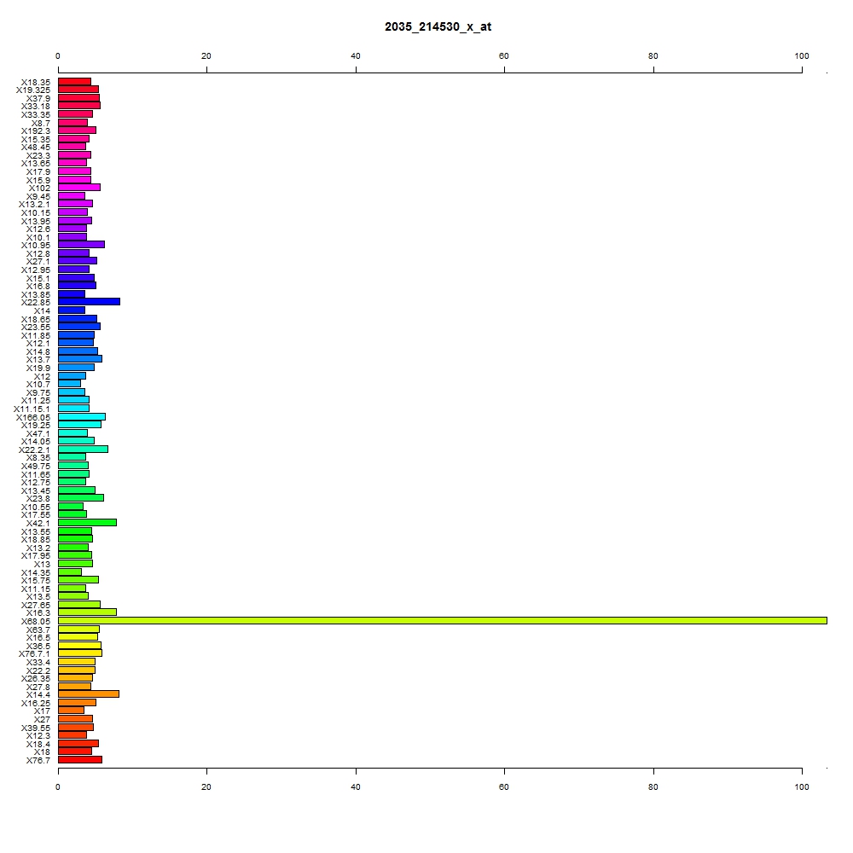Select the blue X22.85 bar
The image size is (853, 853).
click(89, 301)
